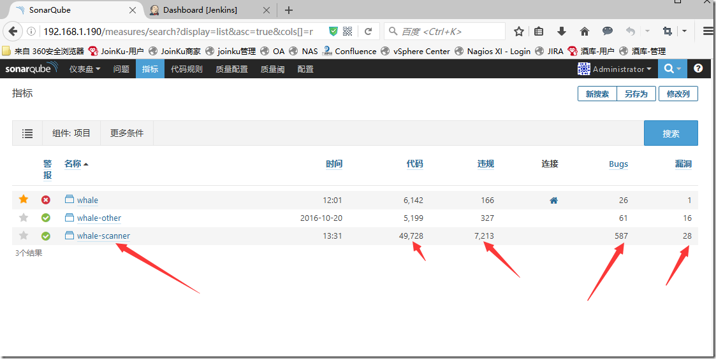Open the 来自 360安全浏览器 bookmarks folder

coord(43,51)
